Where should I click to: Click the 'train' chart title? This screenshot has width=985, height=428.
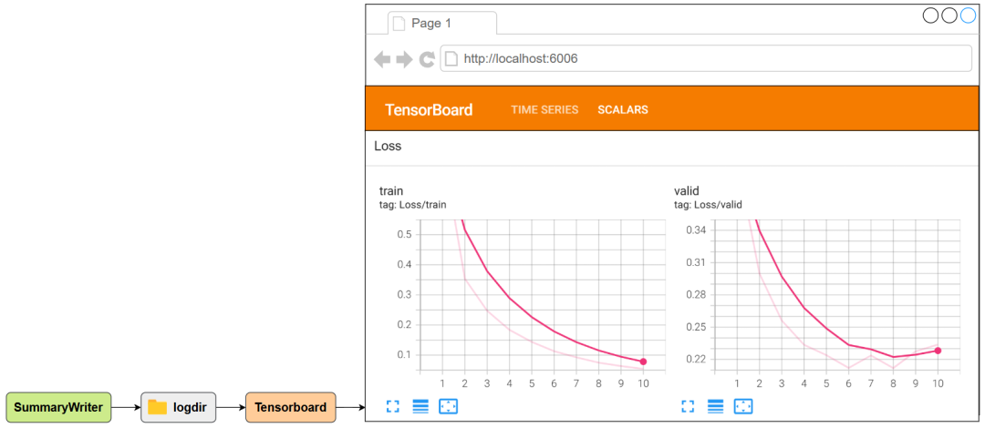pyautogui.click(x=390, y=191)
